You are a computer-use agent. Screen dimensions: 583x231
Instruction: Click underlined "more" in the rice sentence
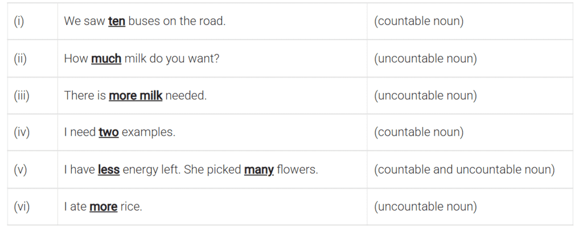[104, 207]
